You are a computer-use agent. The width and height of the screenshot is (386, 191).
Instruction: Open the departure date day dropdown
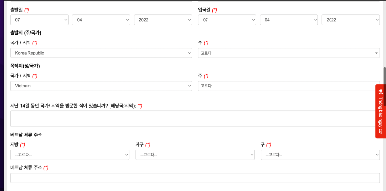click(x=40, y=20)
